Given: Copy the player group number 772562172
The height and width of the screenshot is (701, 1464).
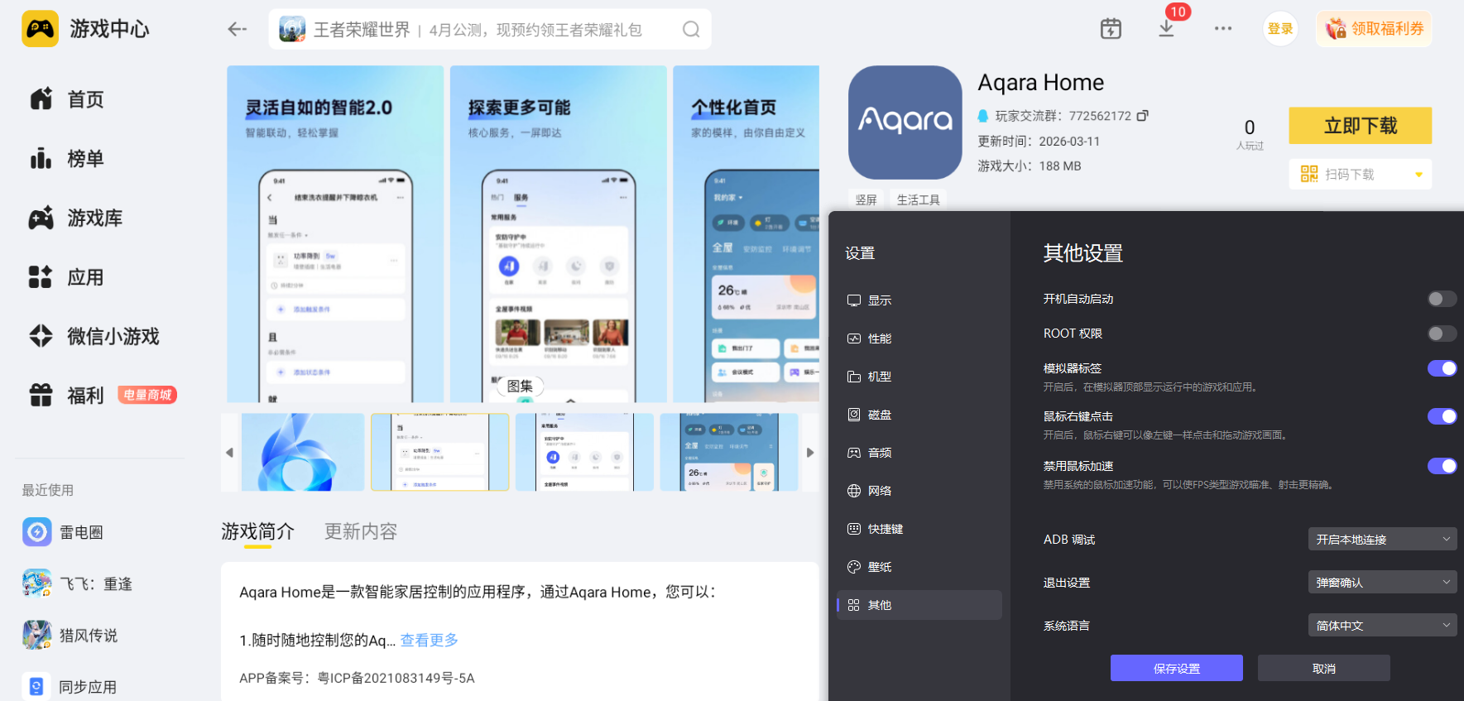Looking at the screenshot, I should (1142, 116).
